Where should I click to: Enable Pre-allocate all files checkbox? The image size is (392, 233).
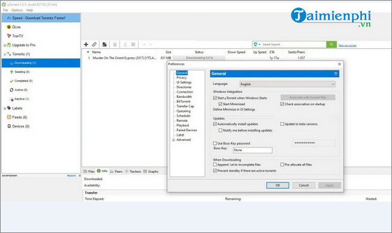click(282, 164)
